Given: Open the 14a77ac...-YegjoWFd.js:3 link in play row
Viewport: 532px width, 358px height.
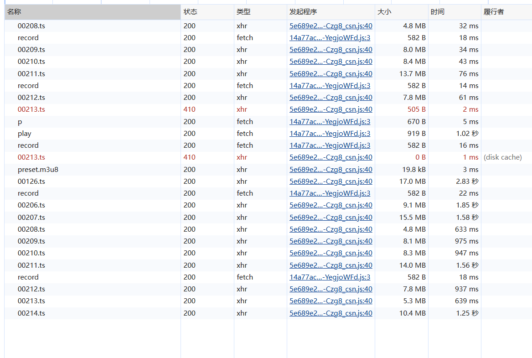Looking at the screenshot, I should [x=330, y=133].
